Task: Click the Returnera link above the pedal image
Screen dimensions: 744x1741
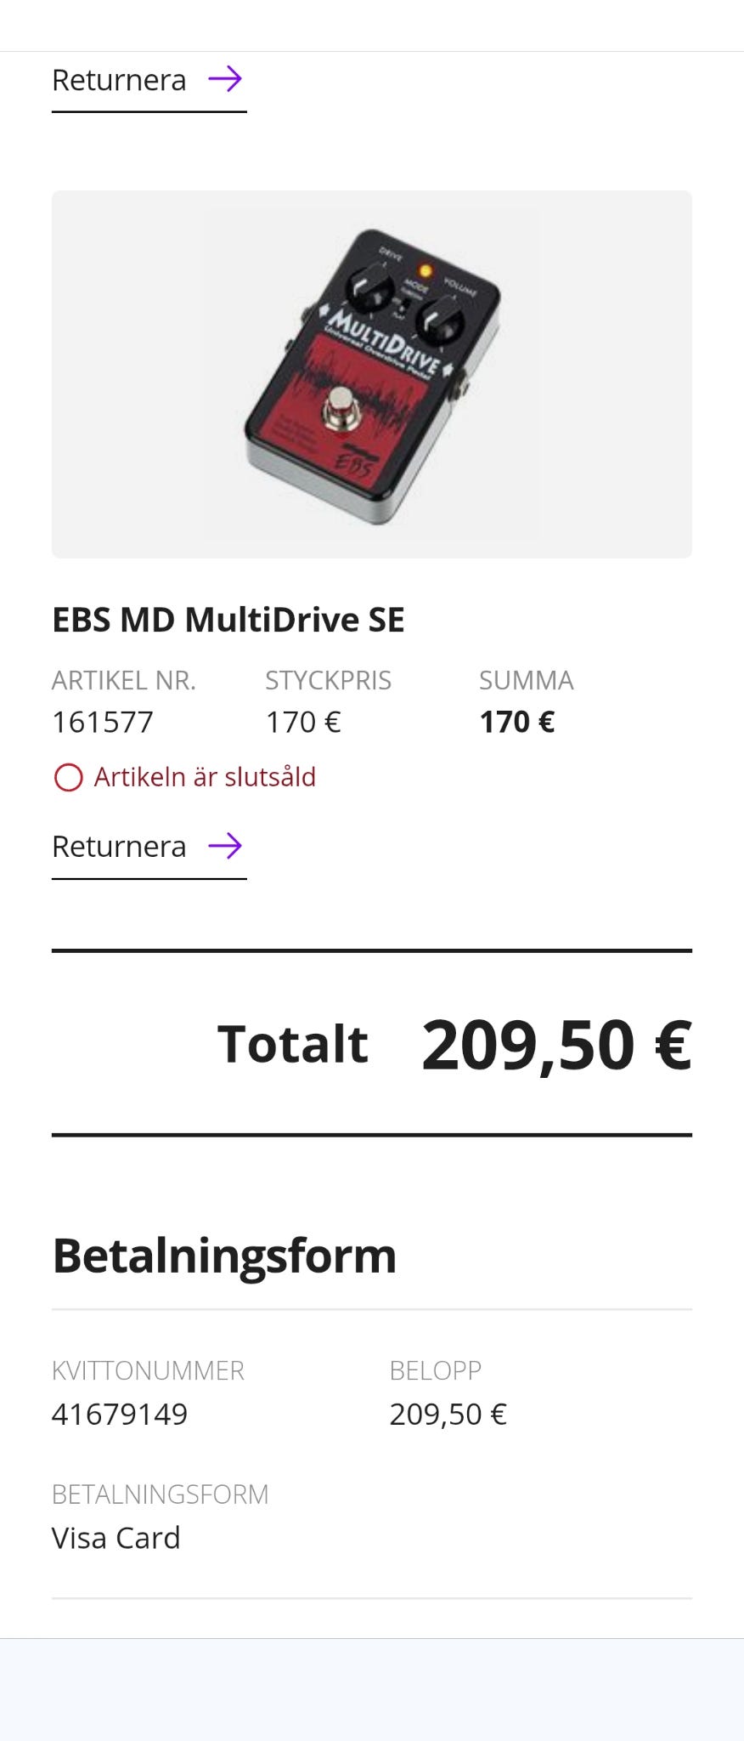Action: (119, 80)
